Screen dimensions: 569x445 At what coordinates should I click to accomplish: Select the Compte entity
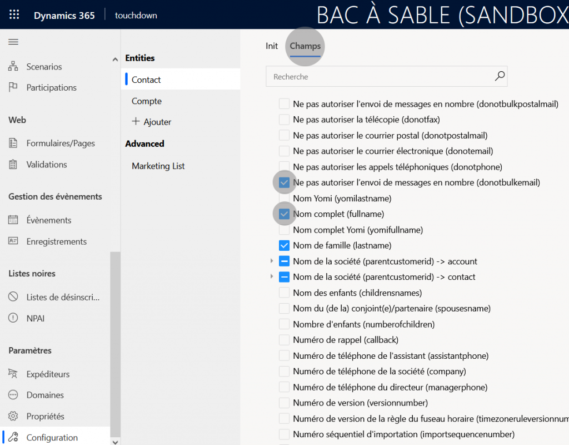click(x=147, y=101)
